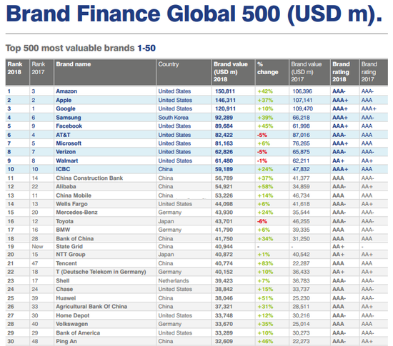Select the Huawei brand name

tap(66, 298)
